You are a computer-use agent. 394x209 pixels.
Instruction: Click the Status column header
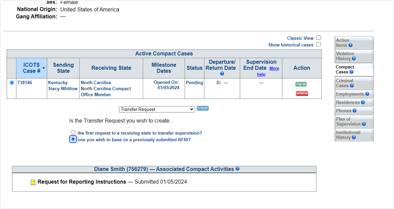(194, 68)
